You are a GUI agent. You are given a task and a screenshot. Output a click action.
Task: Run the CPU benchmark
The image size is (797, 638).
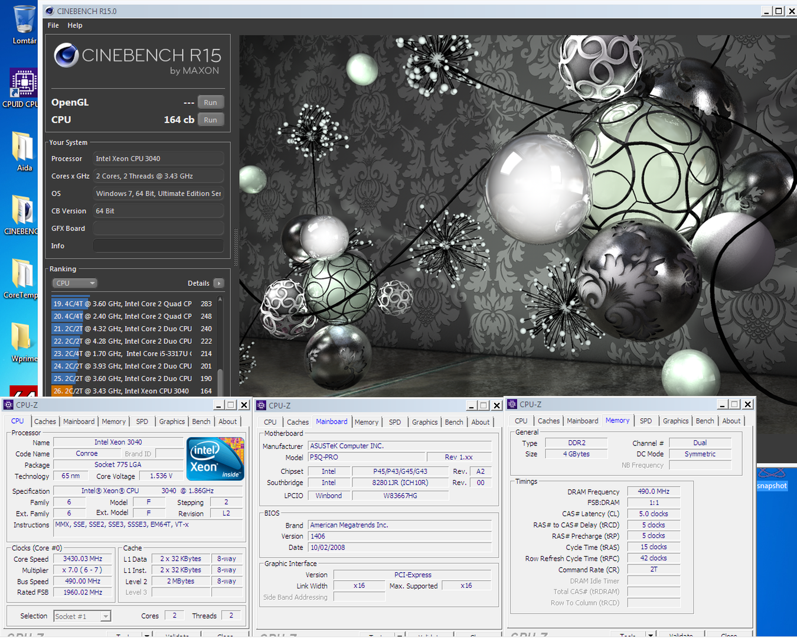pyautogui.click(x=210, y=119)
